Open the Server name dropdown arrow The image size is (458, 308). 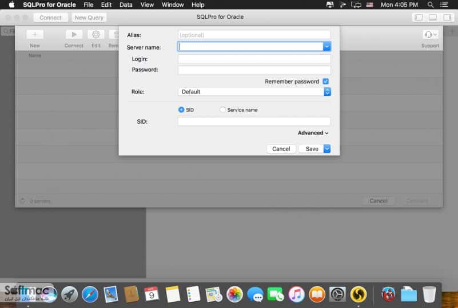point(327,47)
